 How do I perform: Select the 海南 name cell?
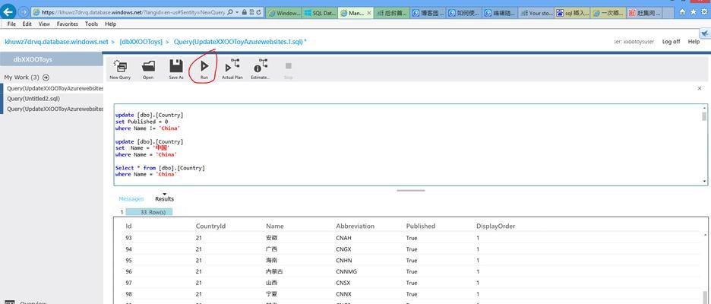pyautogui.click(x=271, y=261)
